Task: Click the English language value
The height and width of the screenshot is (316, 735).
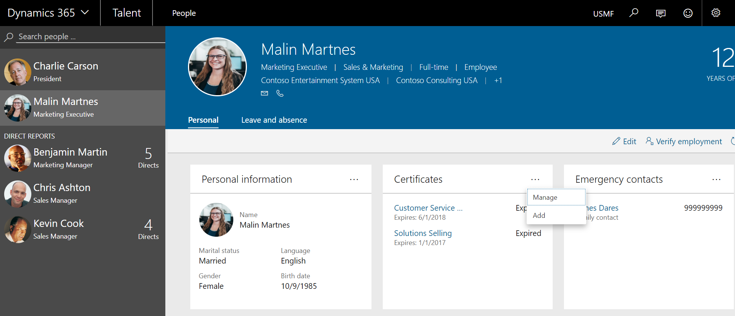Action: (x=293, y=261)
